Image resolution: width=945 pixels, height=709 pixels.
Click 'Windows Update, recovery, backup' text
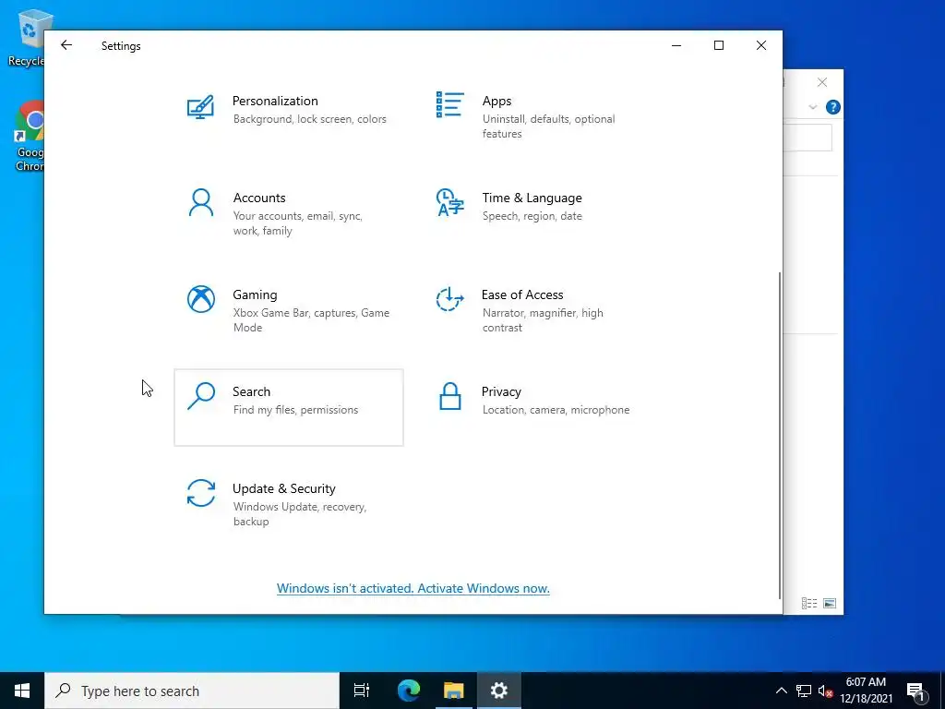click(300, 513)
